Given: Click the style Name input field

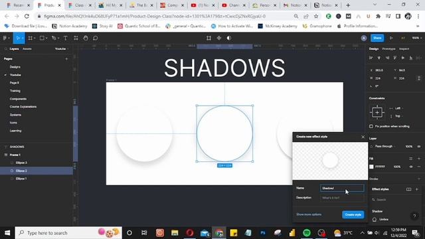Looking at the screenshot, I should [x=342, y=188].
